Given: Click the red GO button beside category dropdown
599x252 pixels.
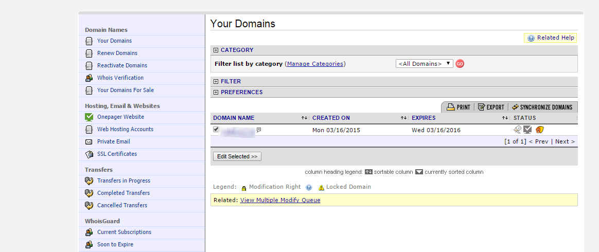Looking at the screenshot, I should tap(460, 64).
